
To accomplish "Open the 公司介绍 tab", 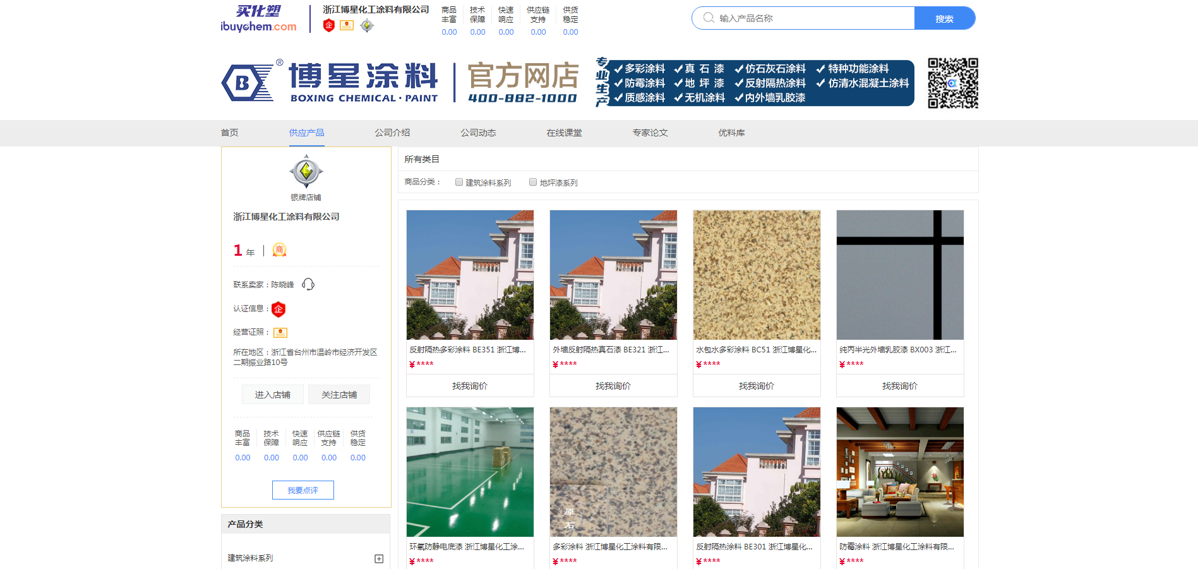I will [x=393, y=133].
